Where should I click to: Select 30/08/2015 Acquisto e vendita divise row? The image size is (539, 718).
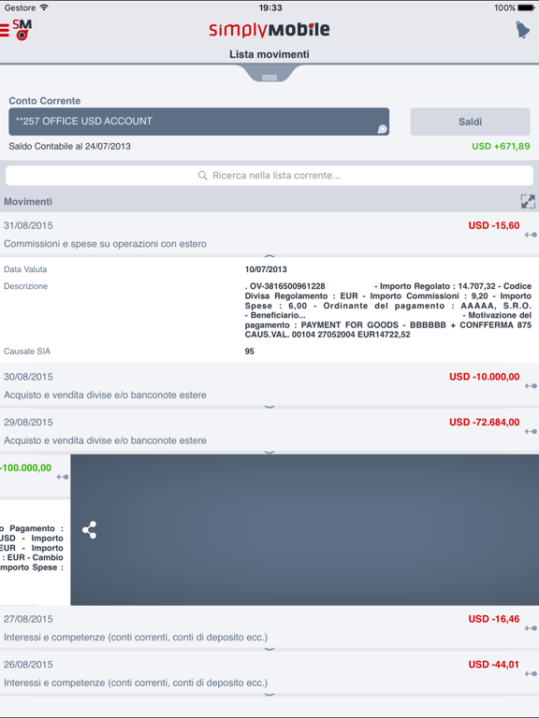point(269,385)
